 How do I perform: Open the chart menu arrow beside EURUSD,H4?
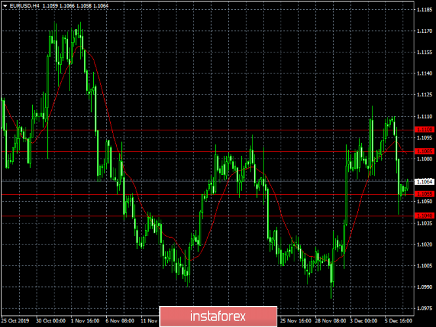[5, 6]
